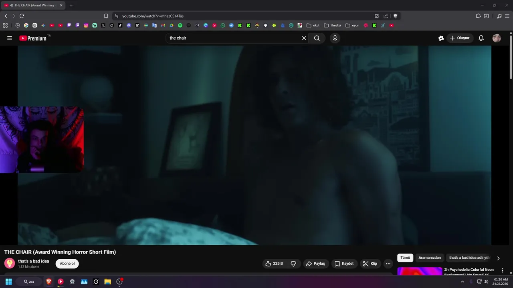Share the video via Paylaş
Screen dimensions: 513x288
pyautogui.click(x=315, y=264)
